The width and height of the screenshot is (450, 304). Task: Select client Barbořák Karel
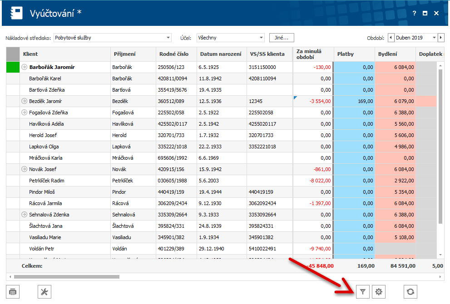45,78
